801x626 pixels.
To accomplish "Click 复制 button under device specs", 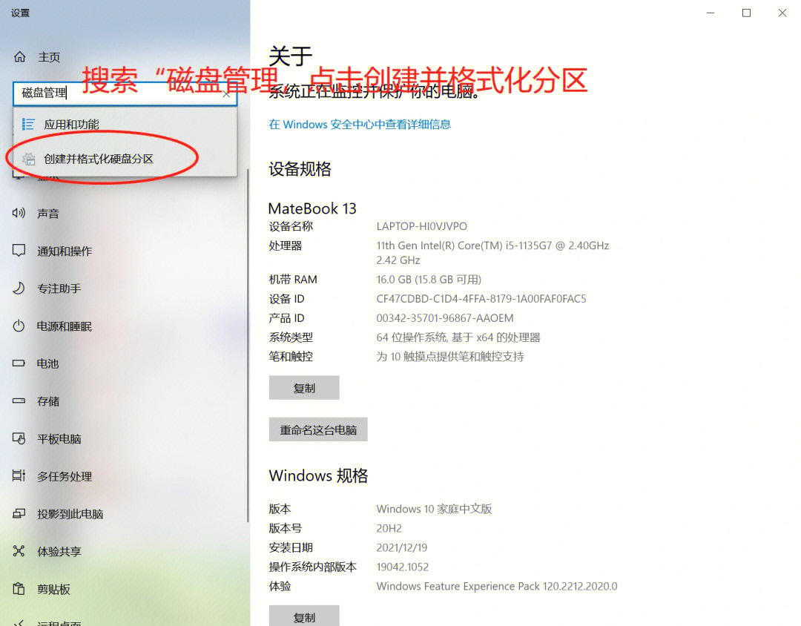I will (x=304, y=388).
